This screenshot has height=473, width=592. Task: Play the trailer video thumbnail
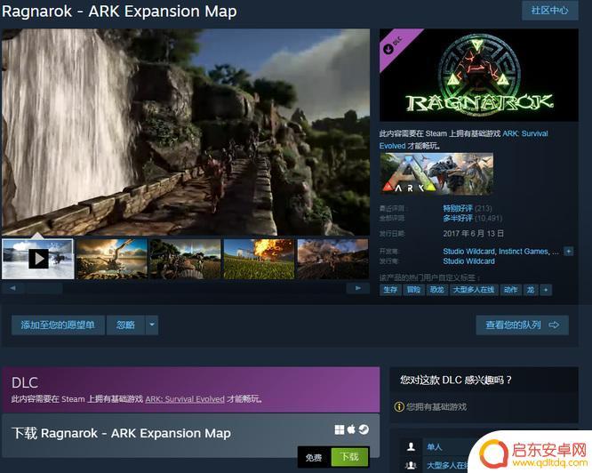[x=37, y=259]
